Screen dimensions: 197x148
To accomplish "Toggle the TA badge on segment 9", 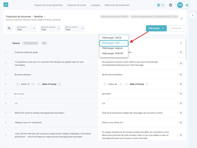I will pyautogui.click(x=180, y=135).
